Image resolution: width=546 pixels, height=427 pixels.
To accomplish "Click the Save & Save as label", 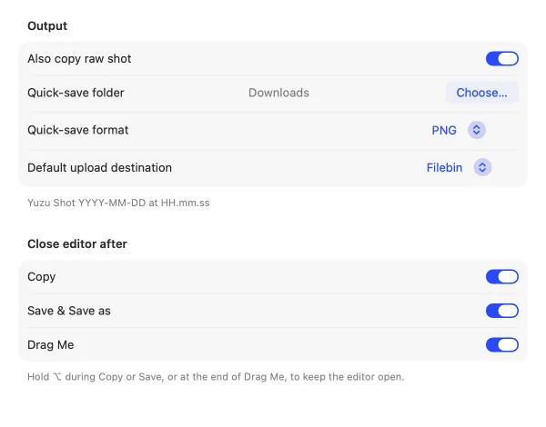I will 69,311.
